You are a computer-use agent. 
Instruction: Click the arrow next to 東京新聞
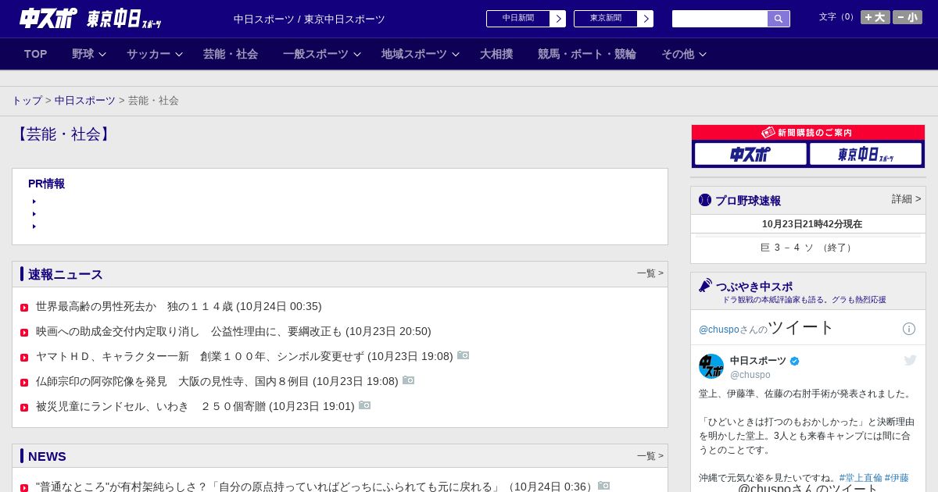click(x=646, y=19)
